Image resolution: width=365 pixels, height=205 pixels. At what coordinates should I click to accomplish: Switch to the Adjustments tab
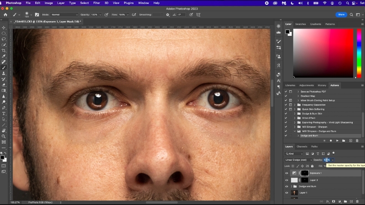(x=306, y=85)
